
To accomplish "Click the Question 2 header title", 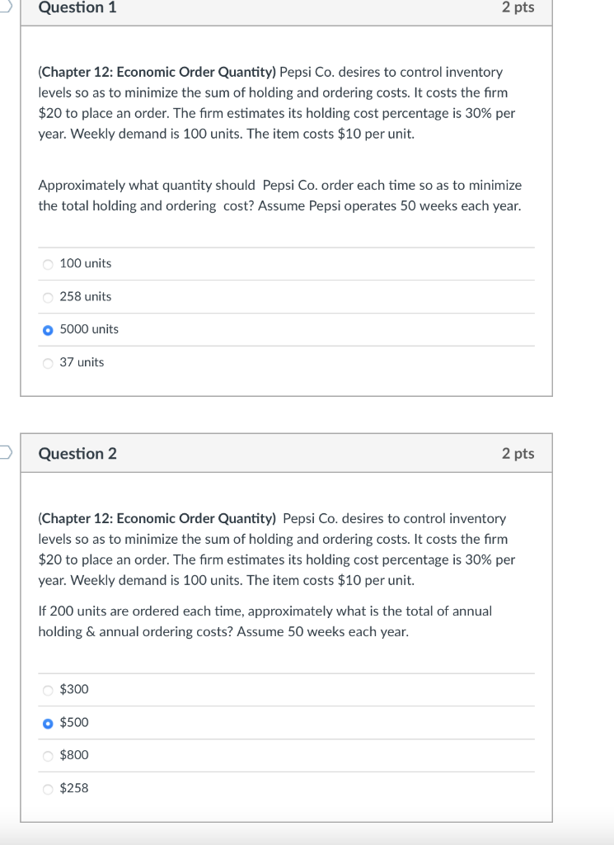I will tap(76, 453).
